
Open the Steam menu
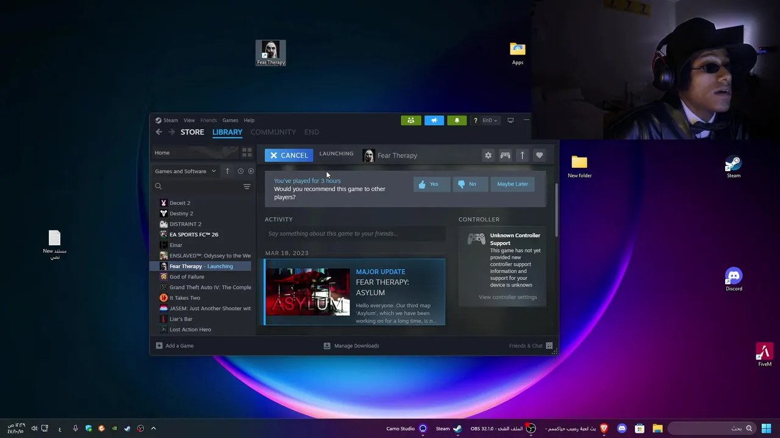167,120
